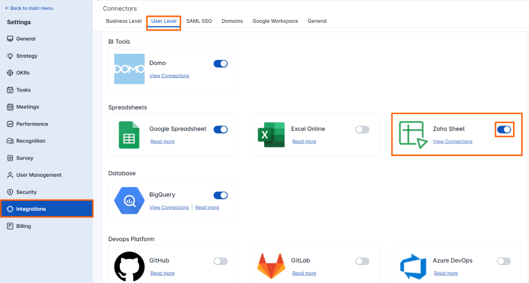Viewport: 529px width, 283px height.
Task: Turn on the GitLab toggle
Action: coord(362,261)
